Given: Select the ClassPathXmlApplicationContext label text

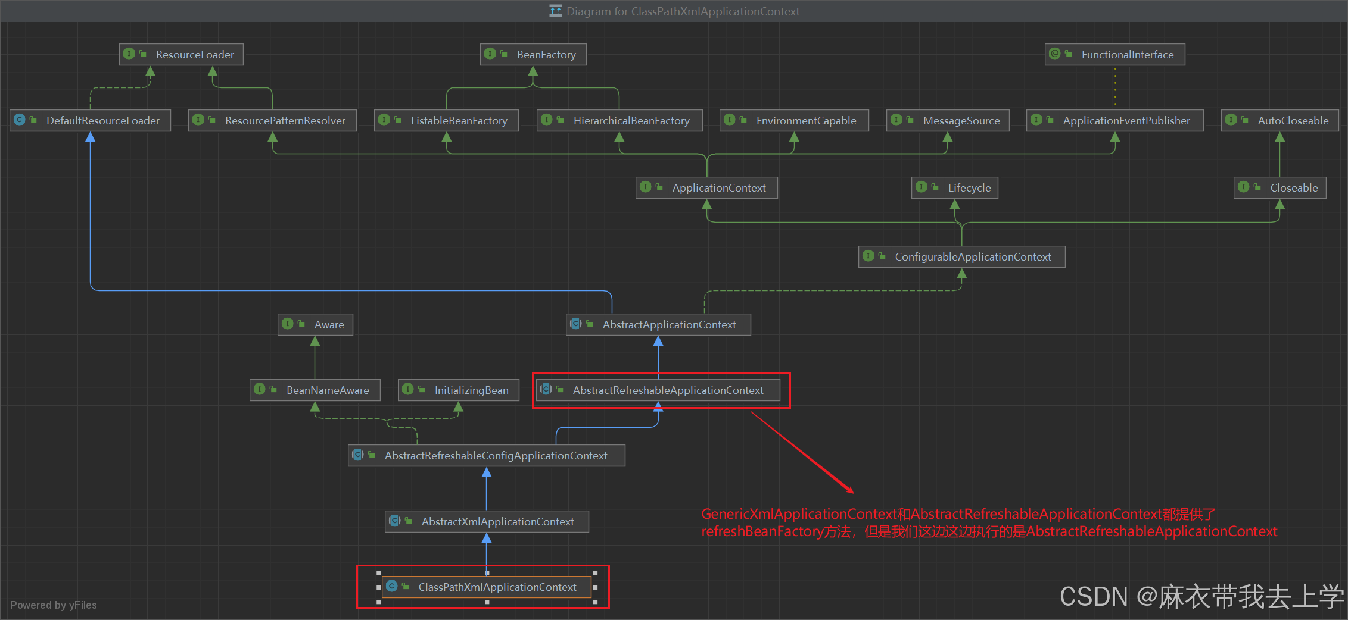Looking at the screenshot, I should 497,587.
